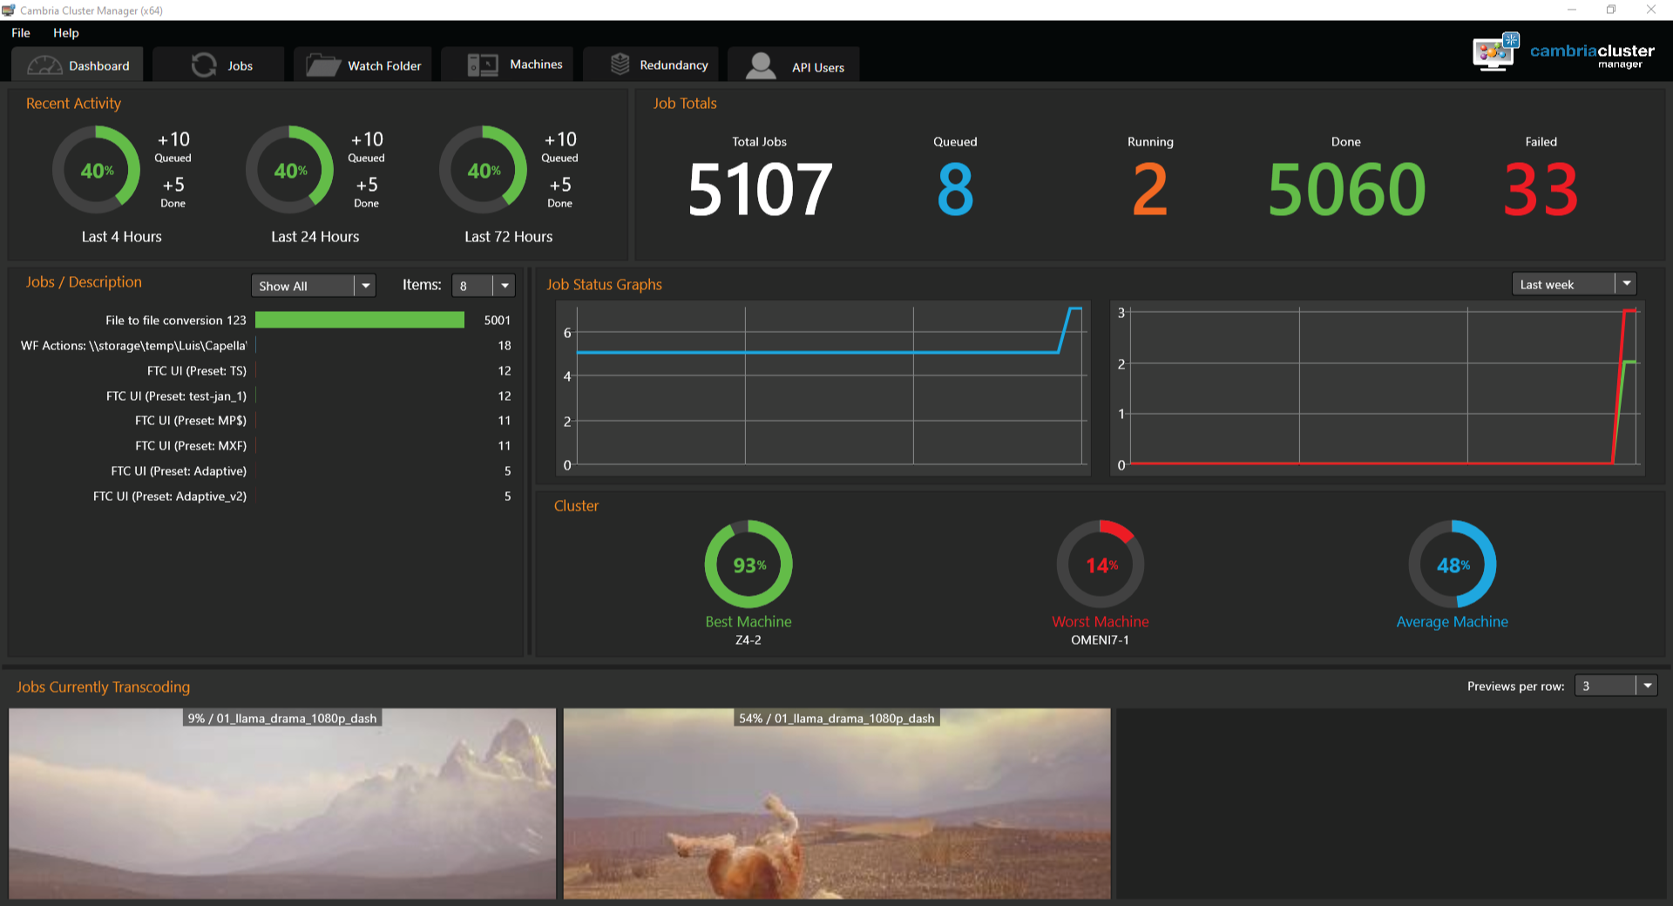Viewport: 1673px width, 906px height.
Task: Open the Redundancy tab
Action: click(651, 64)
